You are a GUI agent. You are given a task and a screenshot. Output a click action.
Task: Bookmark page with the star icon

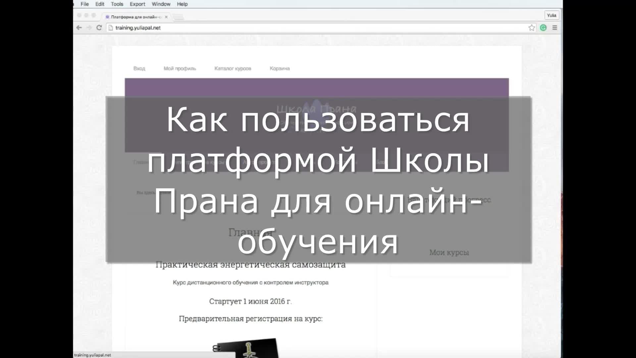[x=532, y=28]
